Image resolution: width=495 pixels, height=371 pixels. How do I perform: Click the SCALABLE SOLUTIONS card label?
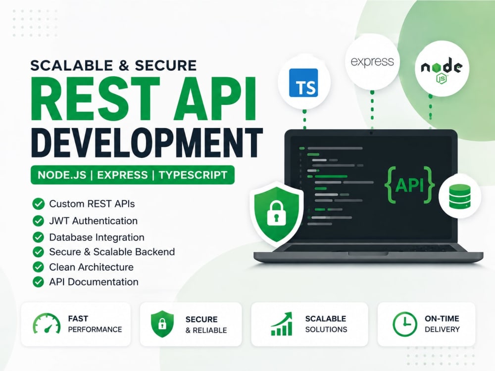click(x=326, y=324)
